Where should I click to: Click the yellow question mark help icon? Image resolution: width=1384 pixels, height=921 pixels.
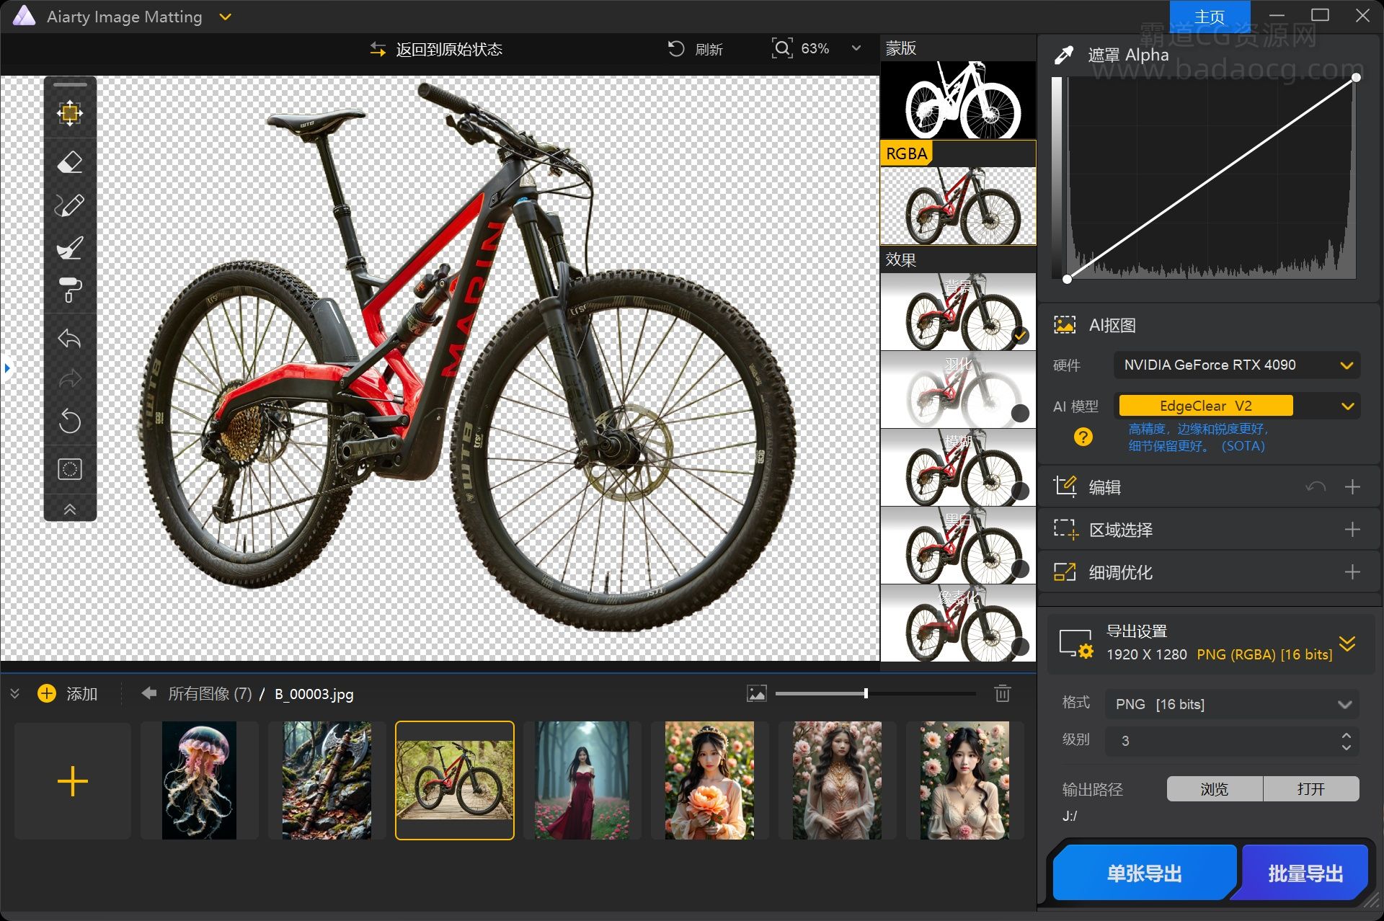pos(1083,437)
